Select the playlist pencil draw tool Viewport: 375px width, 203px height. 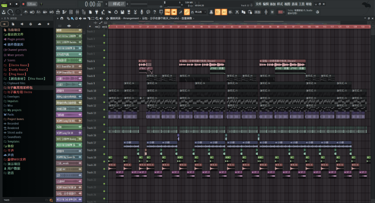68,18
